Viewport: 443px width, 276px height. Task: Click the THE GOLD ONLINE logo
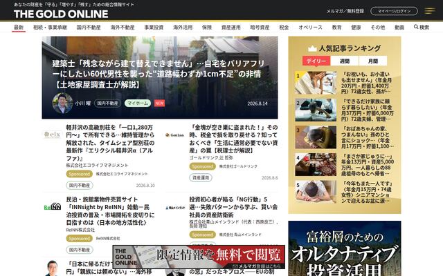(x=61, y=14)
